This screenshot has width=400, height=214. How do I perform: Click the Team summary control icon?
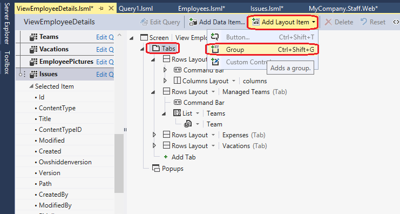(x=188, y=124)
